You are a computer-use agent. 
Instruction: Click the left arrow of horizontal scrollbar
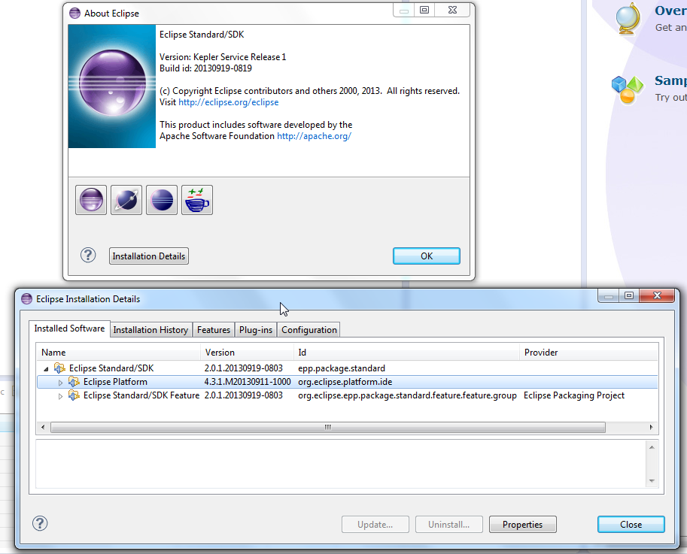[x=42, y=427]
